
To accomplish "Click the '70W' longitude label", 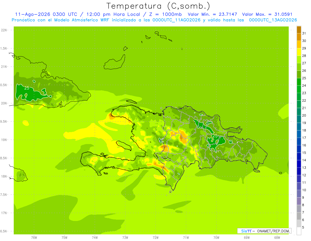I will pyautogui.click(x=216, y=238).
